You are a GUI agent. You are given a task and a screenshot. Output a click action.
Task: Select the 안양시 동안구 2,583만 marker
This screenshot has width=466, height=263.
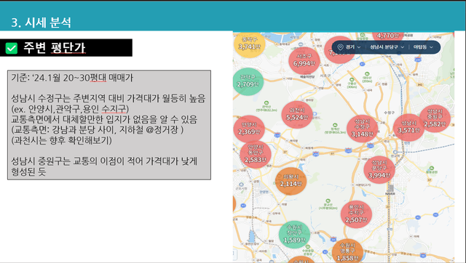coord(255,154)
